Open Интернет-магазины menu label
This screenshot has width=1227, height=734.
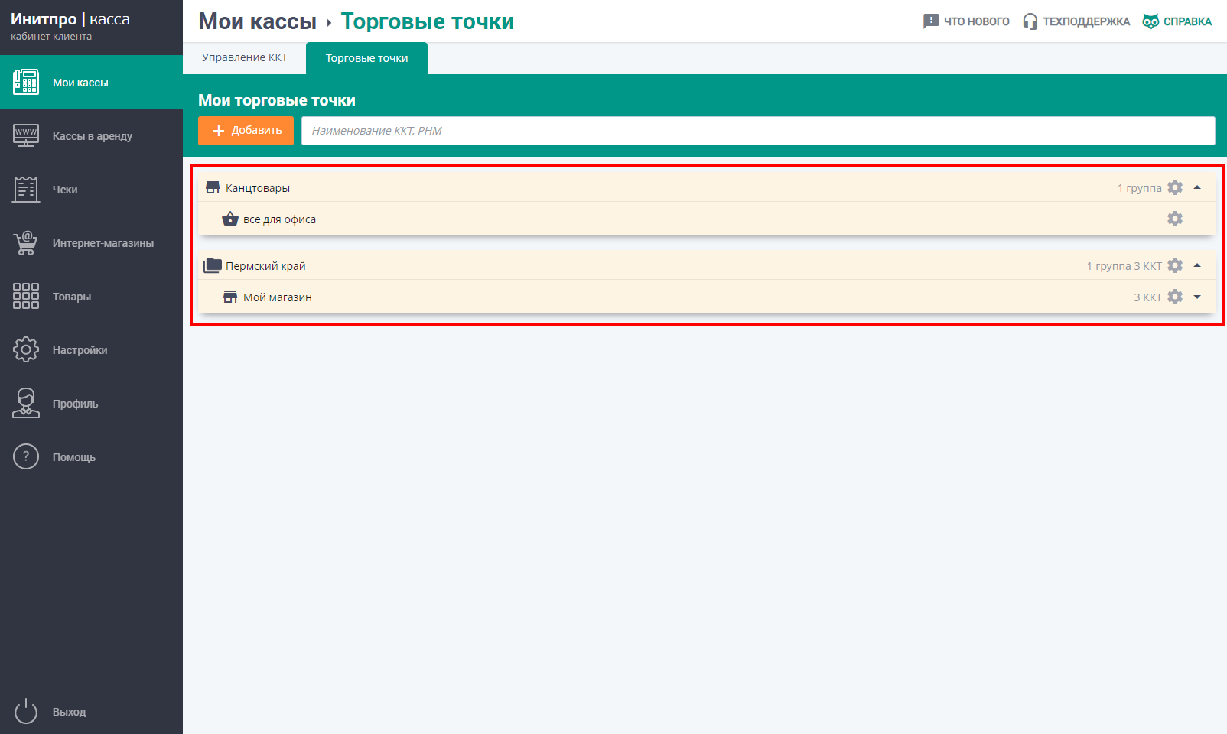[103, 243]
